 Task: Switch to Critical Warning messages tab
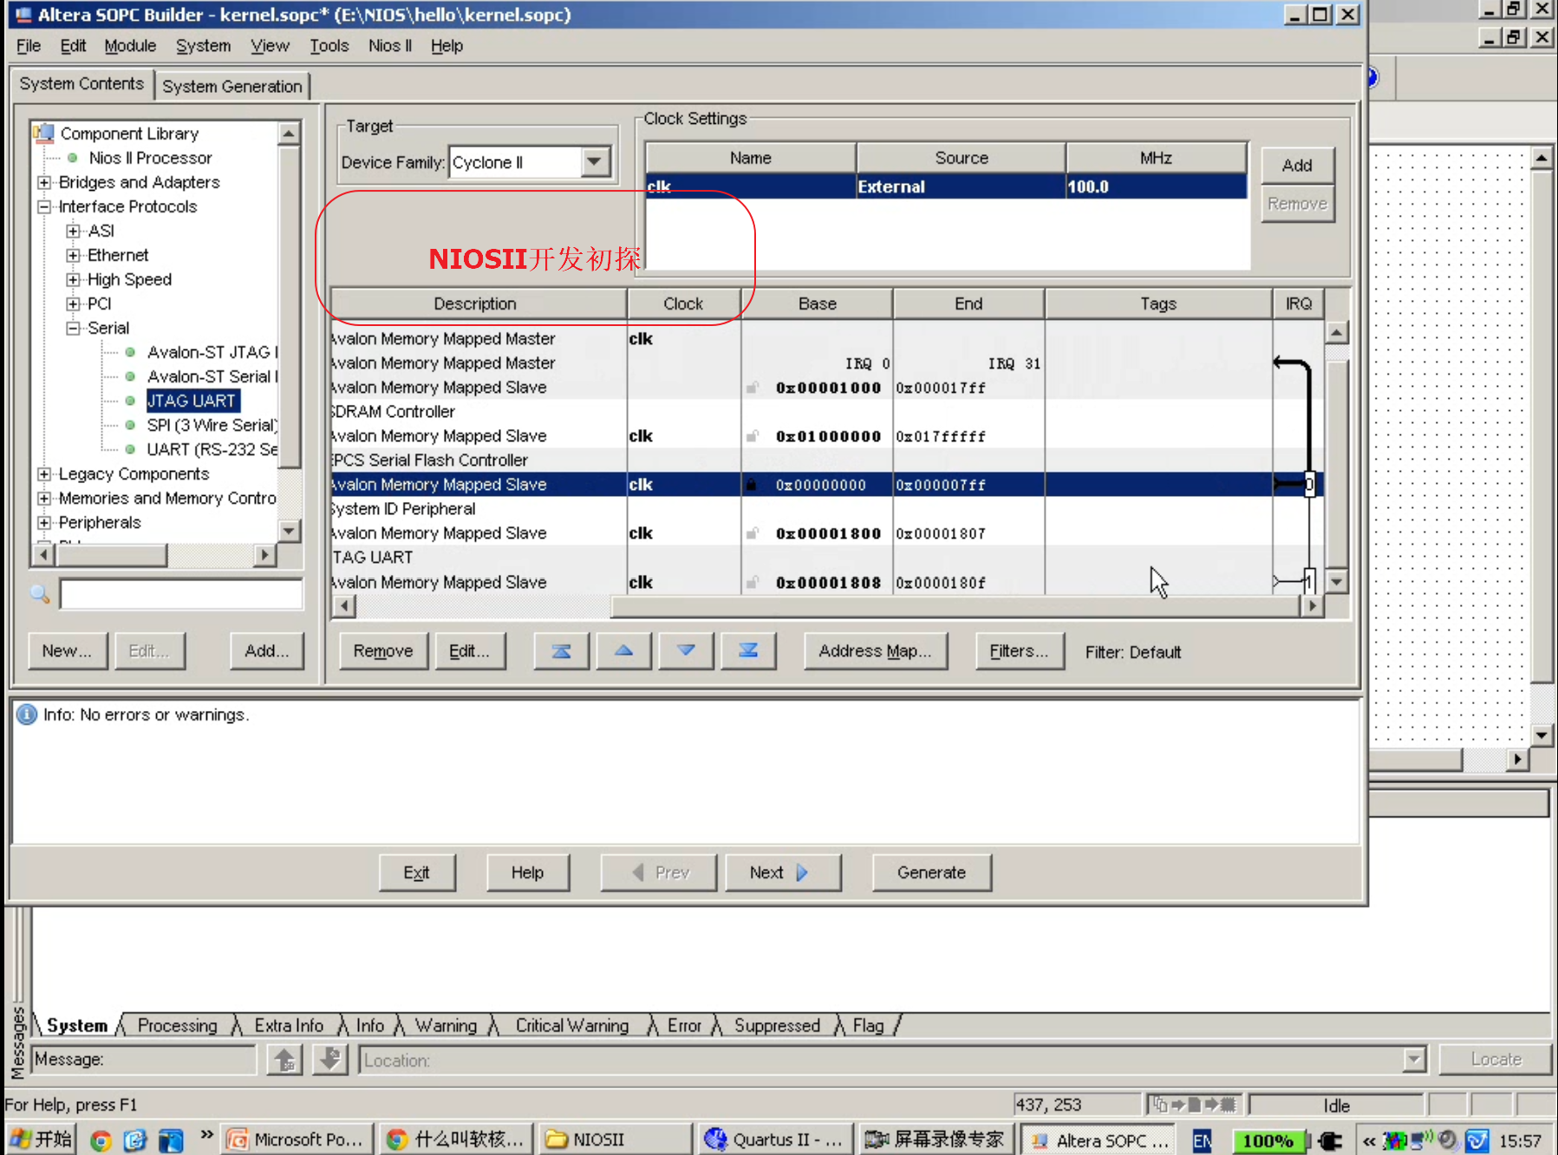click(572, 1025)
